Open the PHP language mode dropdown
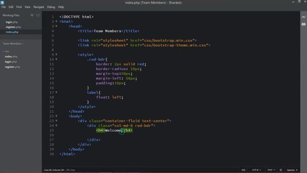307x173 pixels. (x=271, y=170)
